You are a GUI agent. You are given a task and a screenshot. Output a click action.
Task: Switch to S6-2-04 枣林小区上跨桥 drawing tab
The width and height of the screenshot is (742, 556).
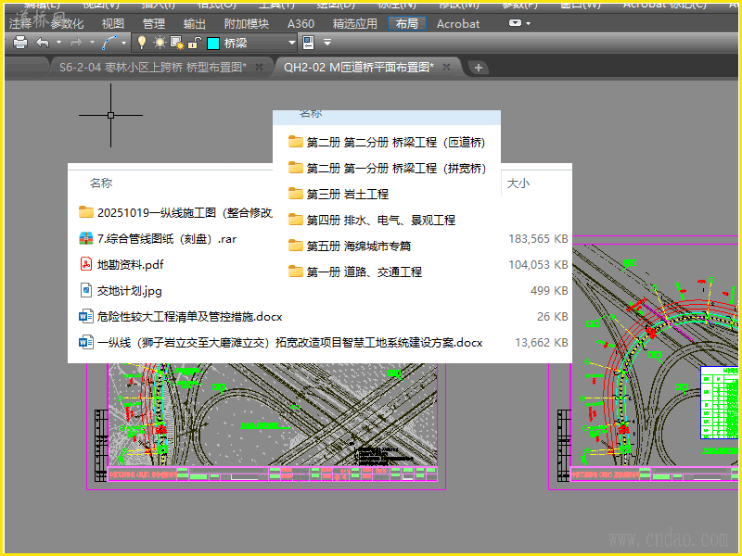pyautogui.click(x=152, y=67)
